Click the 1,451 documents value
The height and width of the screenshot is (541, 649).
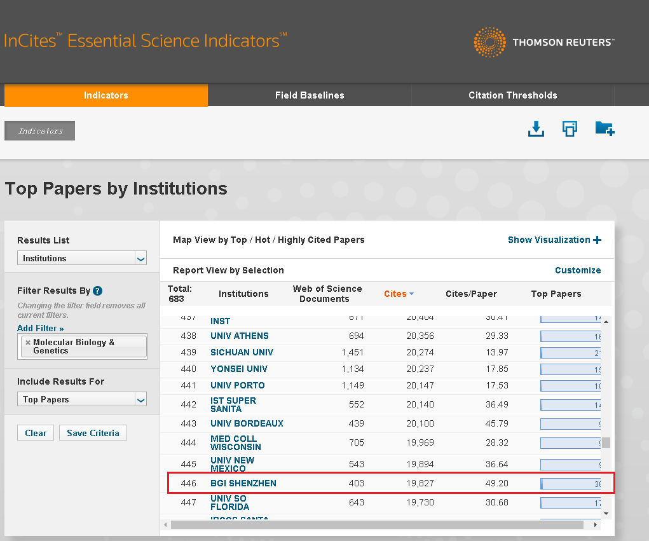[353, 352]
